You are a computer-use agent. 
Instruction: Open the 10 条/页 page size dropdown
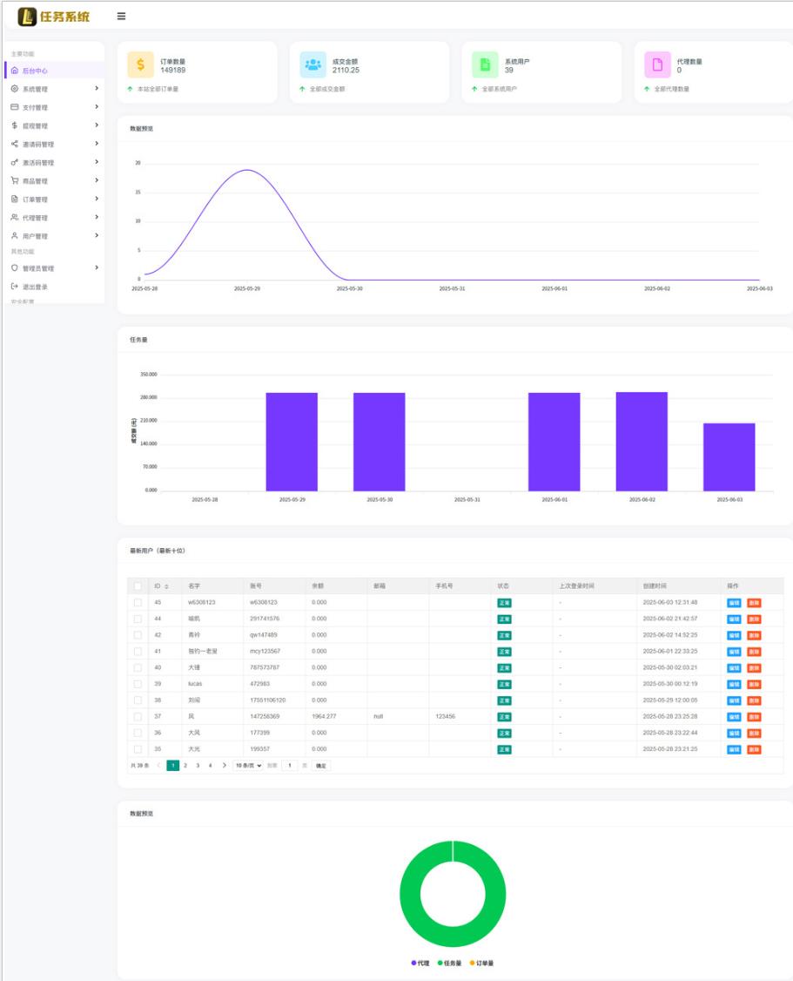[x=247, y=765]
